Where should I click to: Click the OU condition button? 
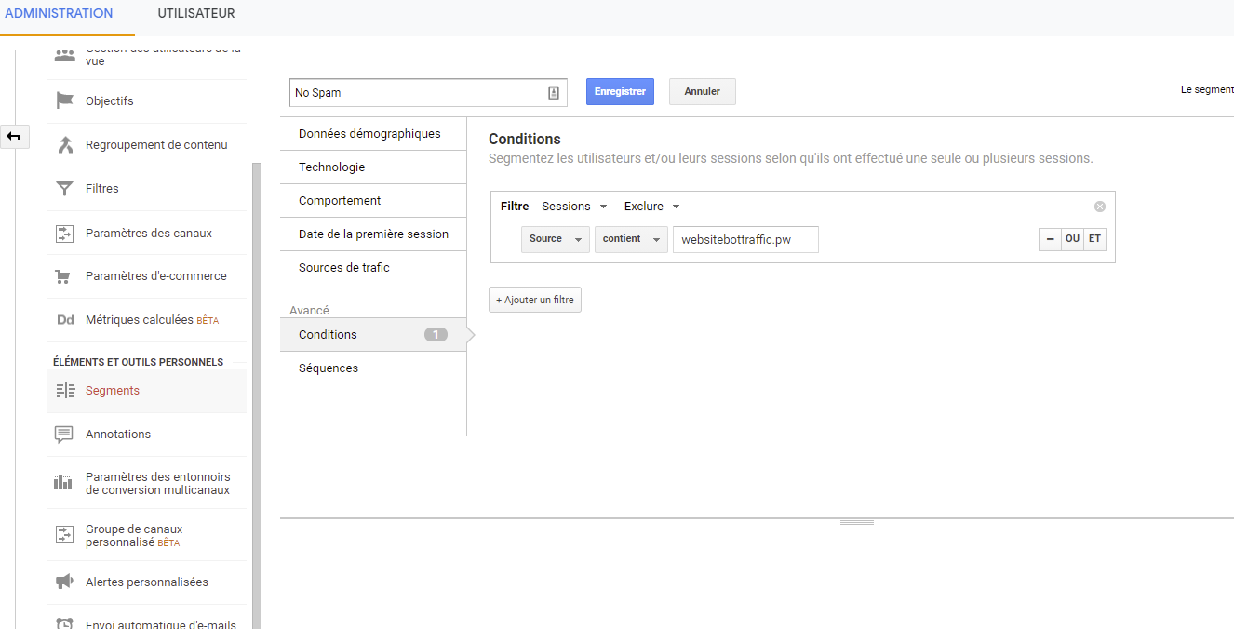coord(1072,239)
